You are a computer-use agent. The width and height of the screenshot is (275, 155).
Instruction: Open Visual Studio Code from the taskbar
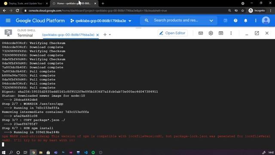point(86,152)
